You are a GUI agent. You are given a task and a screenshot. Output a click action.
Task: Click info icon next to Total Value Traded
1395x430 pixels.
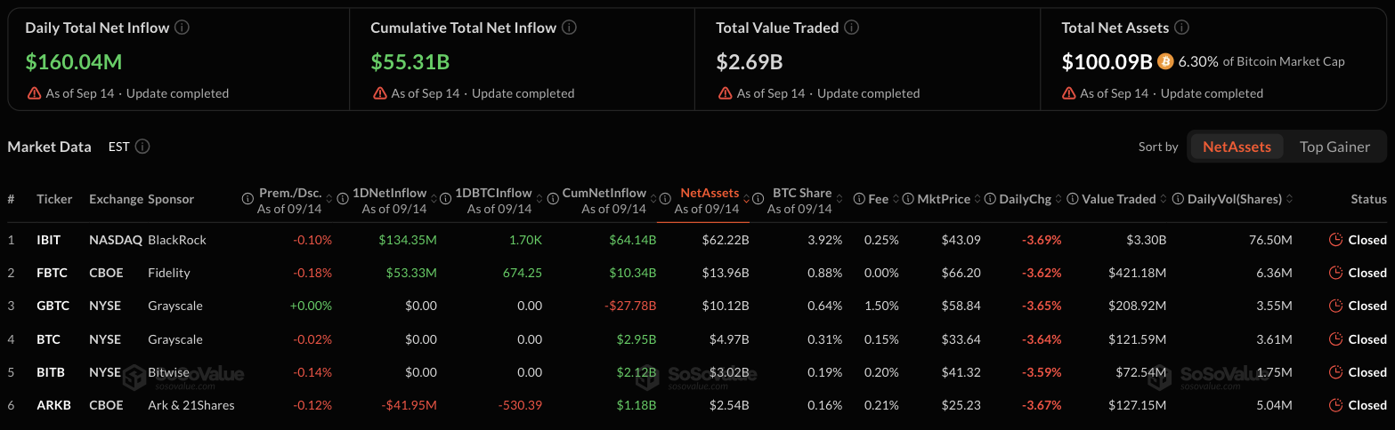(852, 28)
